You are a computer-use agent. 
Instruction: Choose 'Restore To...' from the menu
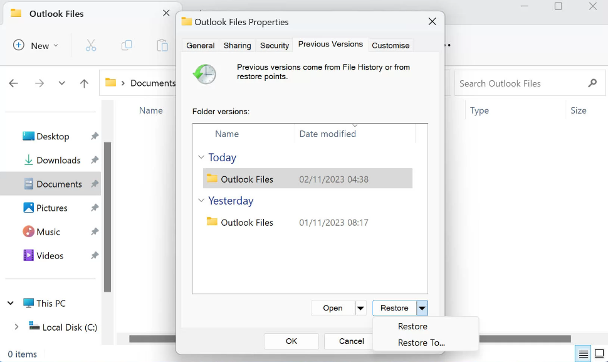click(x=421, y=343)
